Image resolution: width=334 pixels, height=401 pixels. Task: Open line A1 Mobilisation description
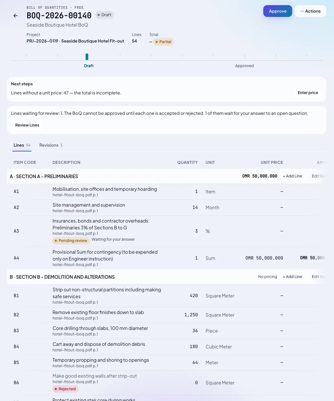coord(105,189)
